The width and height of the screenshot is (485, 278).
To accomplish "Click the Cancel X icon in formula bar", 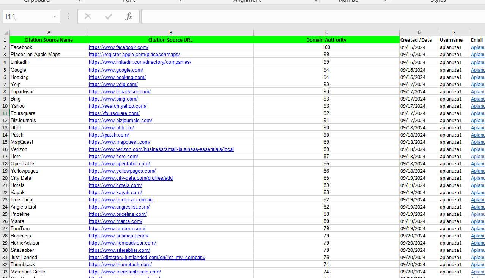I will click(88, 16).
